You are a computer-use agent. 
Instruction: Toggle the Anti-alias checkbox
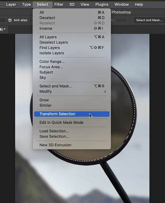(x=10, y=20)
